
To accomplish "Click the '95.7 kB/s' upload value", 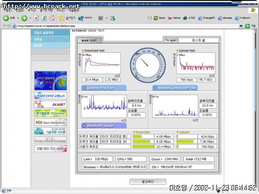I will click(x=206, y=80).
